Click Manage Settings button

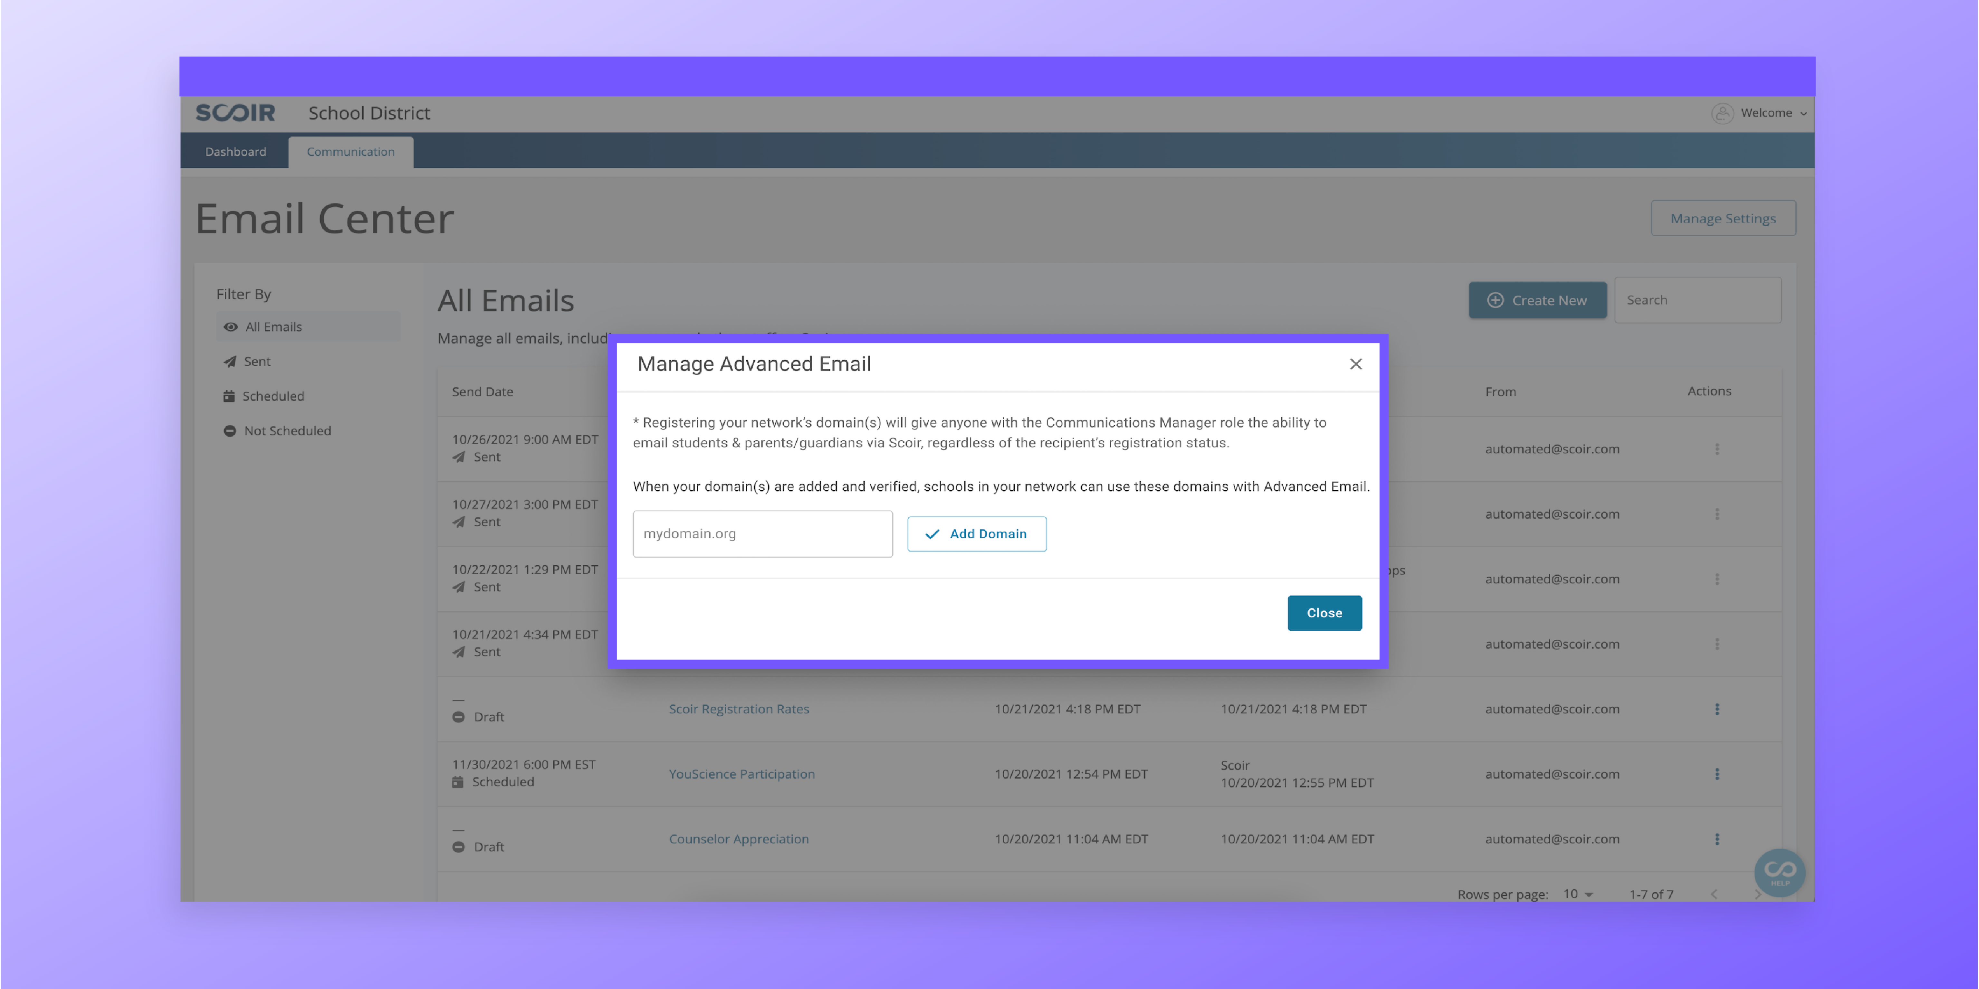tap(1723, 218)
